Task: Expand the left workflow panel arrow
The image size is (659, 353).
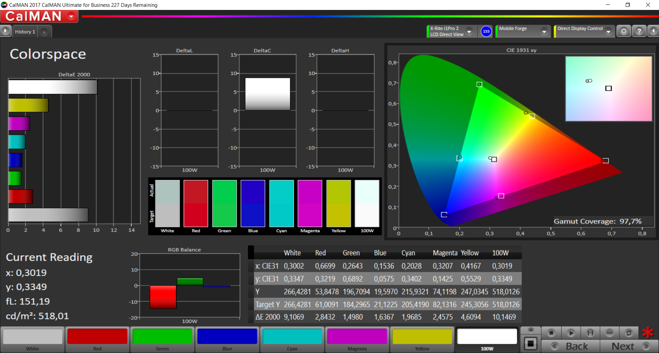Action: click(x=5, y=31)
